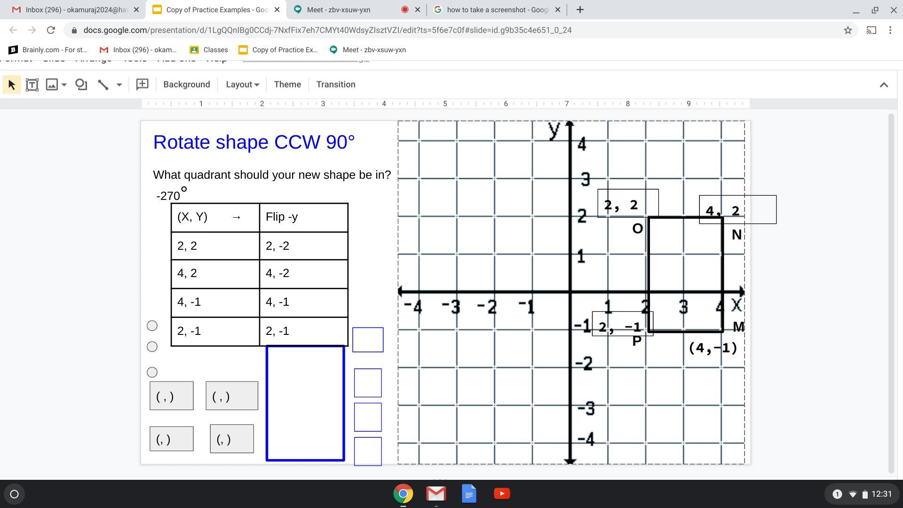
Task: Click the add comment icon
Action: point(142,85)
